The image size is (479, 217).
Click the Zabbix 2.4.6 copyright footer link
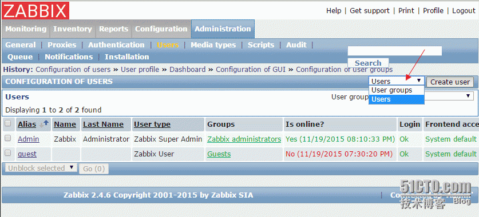[x=159, y=195]
